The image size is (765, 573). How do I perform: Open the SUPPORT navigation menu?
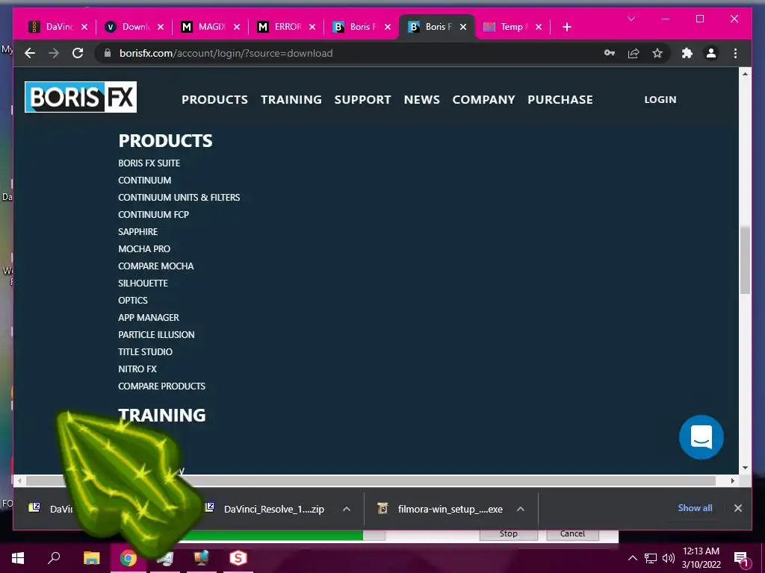pyautogui.click(x=362, y=99)
